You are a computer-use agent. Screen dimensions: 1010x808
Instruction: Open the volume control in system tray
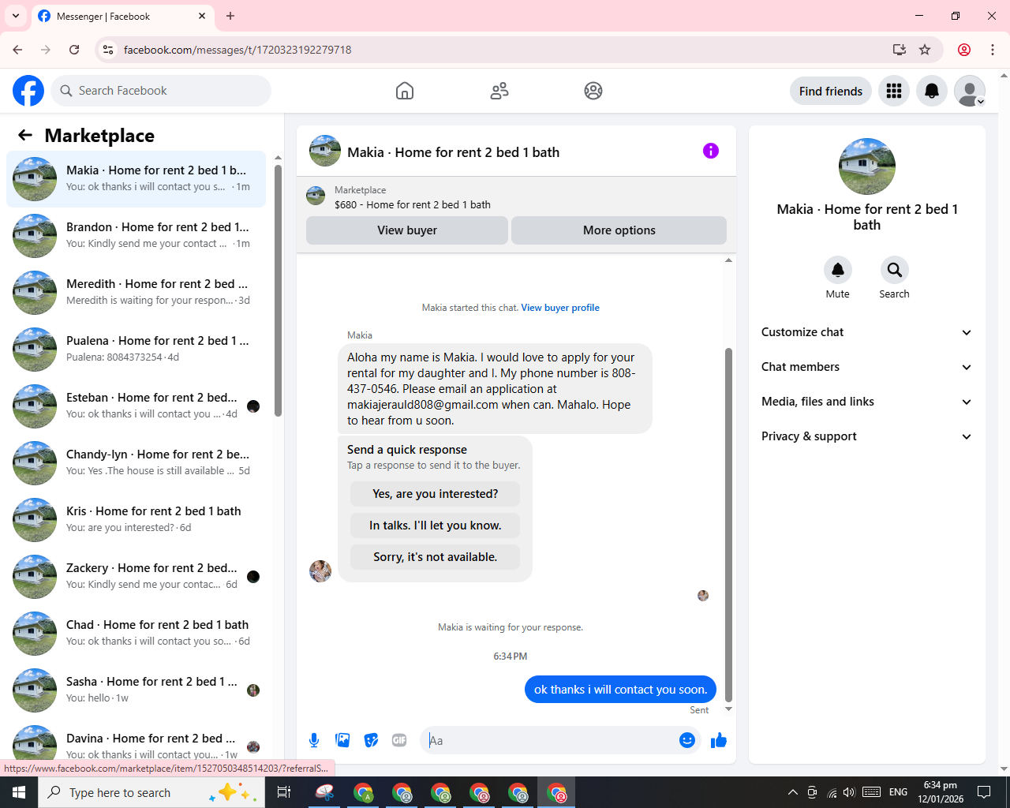[x=849, y=792]
